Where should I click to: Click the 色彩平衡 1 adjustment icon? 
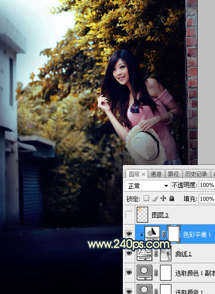point(152,233)
